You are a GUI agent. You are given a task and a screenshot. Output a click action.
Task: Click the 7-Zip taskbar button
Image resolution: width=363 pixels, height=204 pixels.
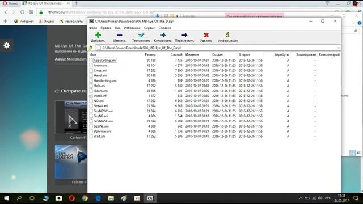pyautogui.click(x=150, y=198)
